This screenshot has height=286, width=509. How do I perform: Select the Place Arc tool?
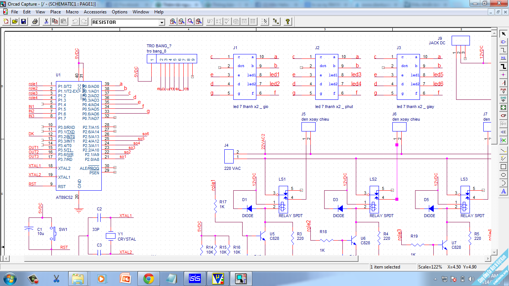503,183
